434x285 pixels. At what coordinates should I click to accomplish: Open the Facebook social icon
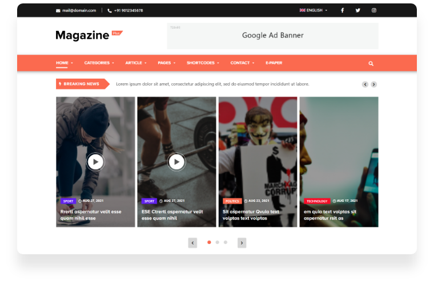click(343, 10)
